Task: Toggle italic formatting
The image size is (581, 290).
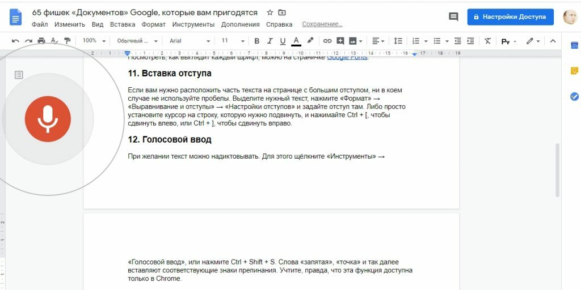Action: click(x=270, y=41)
